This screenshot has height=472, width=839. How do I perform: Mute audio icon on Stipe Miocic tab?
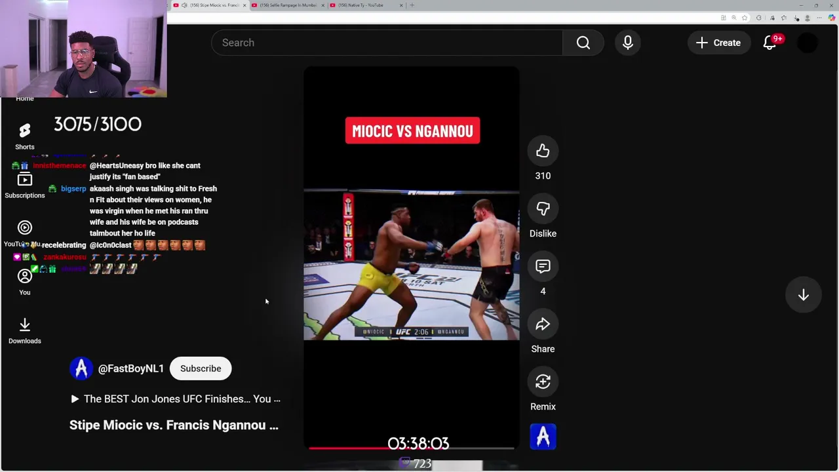click(184, 5)
